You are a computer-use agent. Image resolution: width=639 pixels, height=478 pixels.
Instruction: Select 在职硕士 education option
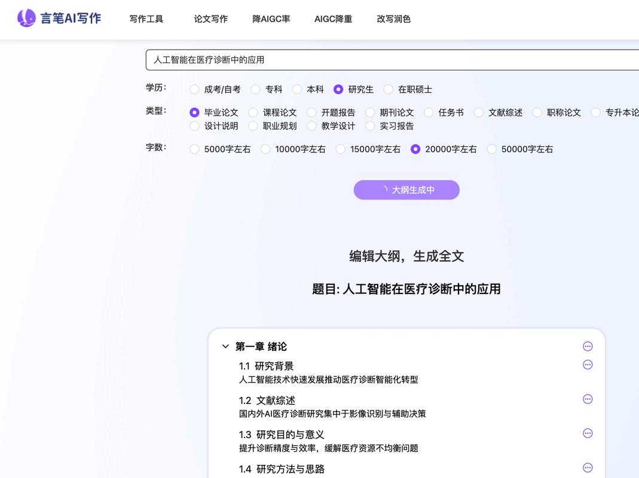tap(389, 90)
